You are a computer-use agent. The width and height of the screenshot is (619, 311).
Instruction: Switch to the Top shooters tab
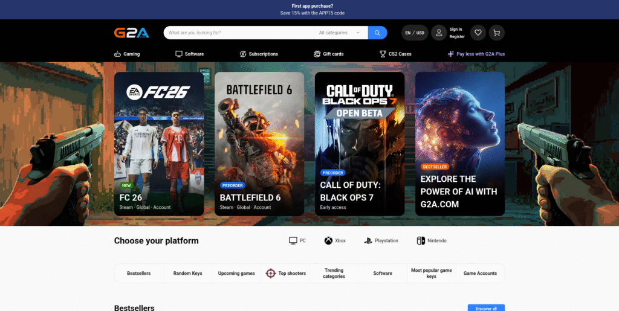click(x=286, y=274)
